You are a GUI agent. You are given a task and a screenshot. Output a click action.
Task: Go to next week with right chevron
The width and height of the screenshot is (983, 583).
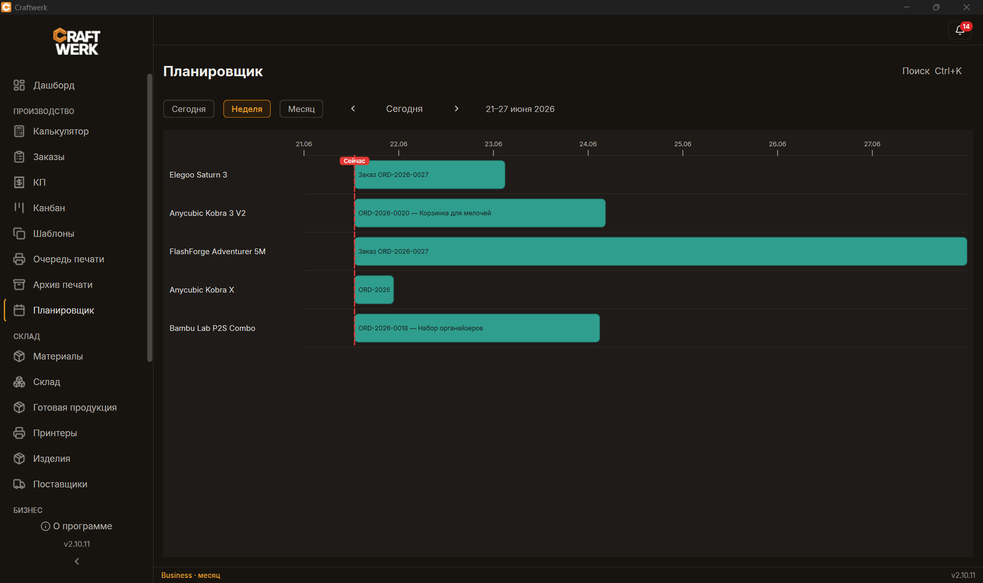[x=456, y=109]
